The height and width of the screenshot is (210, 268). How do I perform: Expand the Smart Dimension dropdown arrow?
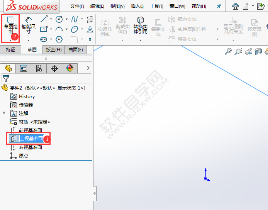click(28, 40)
